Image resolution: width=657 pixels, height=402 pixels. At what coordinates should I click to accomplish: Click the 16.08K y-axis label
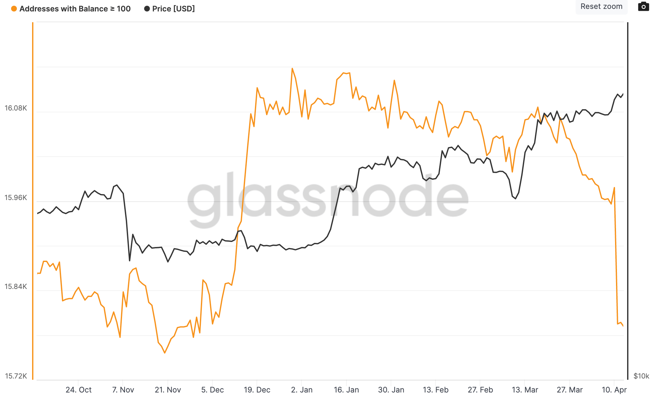[x=16, y=108]
